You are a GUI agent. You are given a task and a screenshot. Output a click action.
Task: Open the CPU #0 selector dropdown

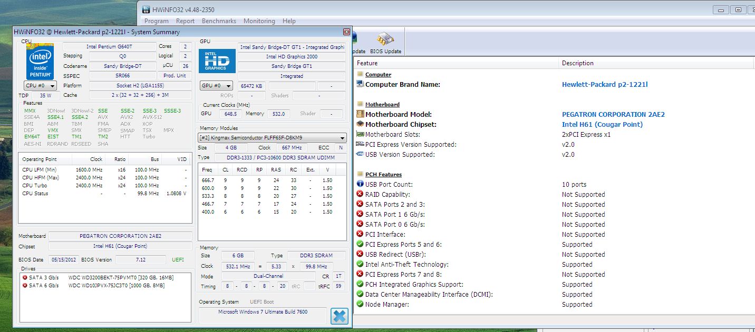click(40, 86)
